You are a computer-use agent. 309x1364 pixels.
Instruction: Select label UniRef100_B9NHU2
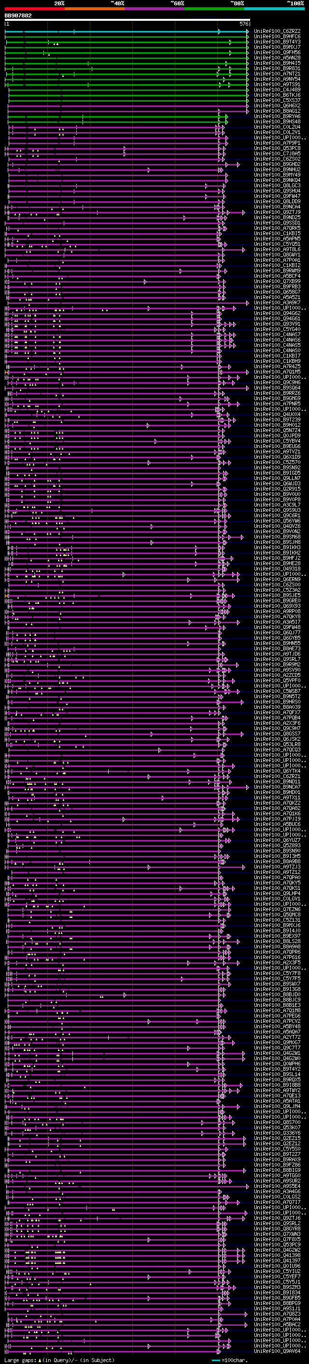pos(277,169)
